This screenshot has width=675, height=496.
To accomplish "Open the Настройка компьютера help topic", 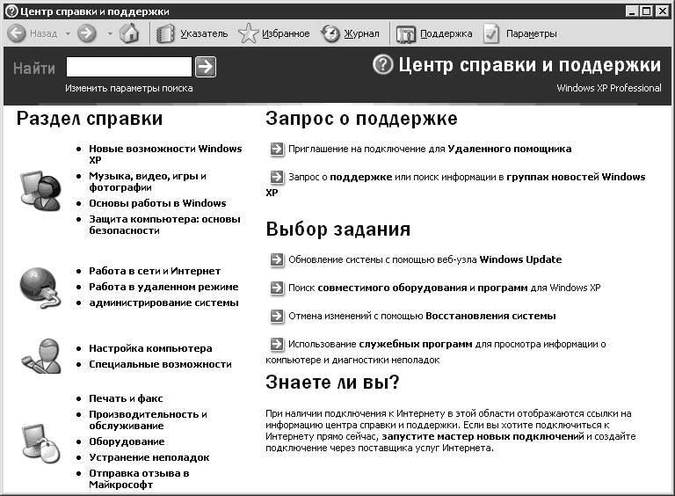I will (150, 348).
